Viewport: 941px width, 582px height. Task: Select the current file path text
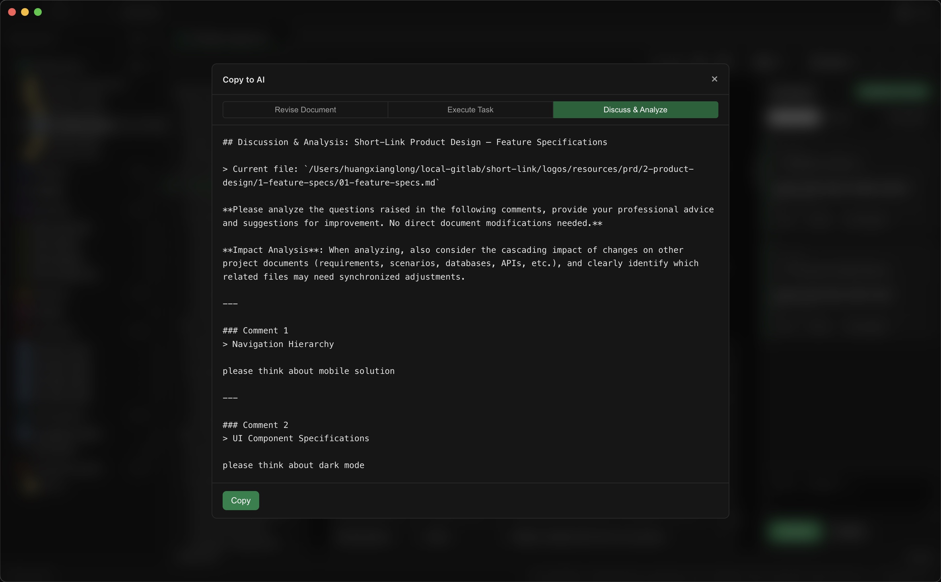tap(458, 175)
